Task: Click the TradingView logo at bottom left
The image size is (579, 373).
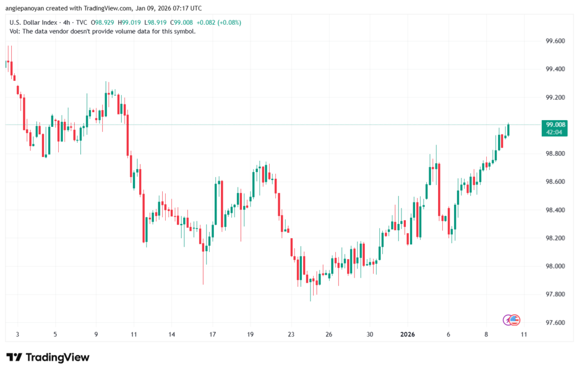Action: (x=48, y=357)
